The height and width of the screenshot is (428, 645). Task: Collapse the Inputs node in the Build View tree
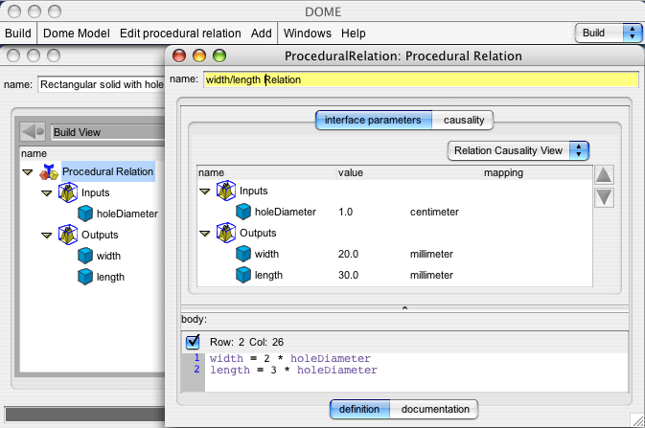pos(47,193)
